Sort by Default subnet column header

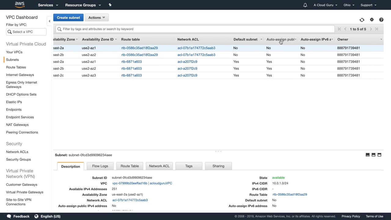tap(245, 39)
